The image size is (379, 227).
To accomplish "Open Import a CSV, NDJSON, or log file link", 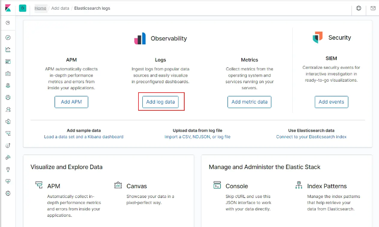I will (x=197, y=137).
